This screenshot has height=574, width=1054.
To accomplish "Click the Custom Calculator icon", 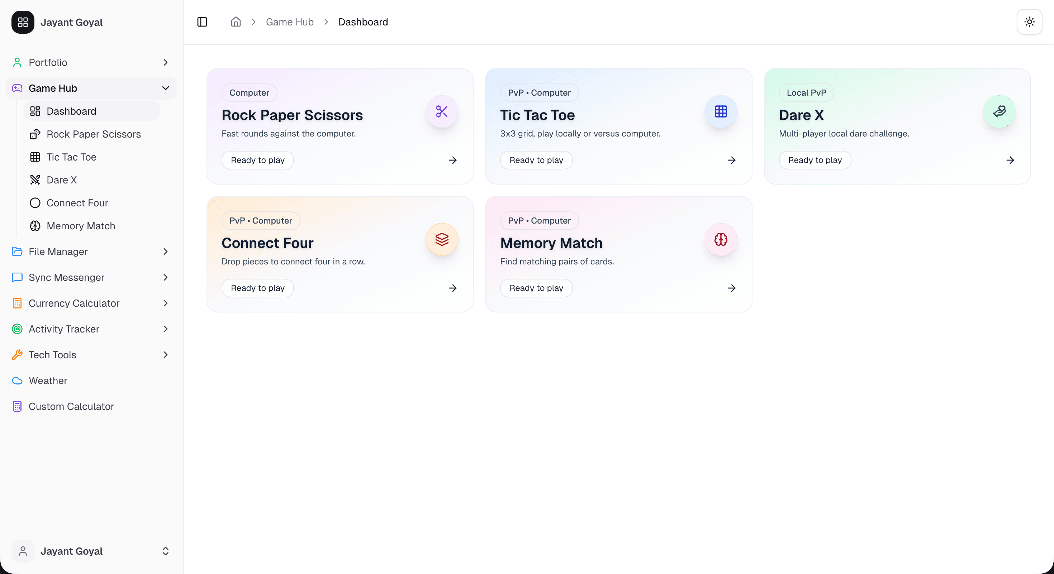I will point(17,406).
